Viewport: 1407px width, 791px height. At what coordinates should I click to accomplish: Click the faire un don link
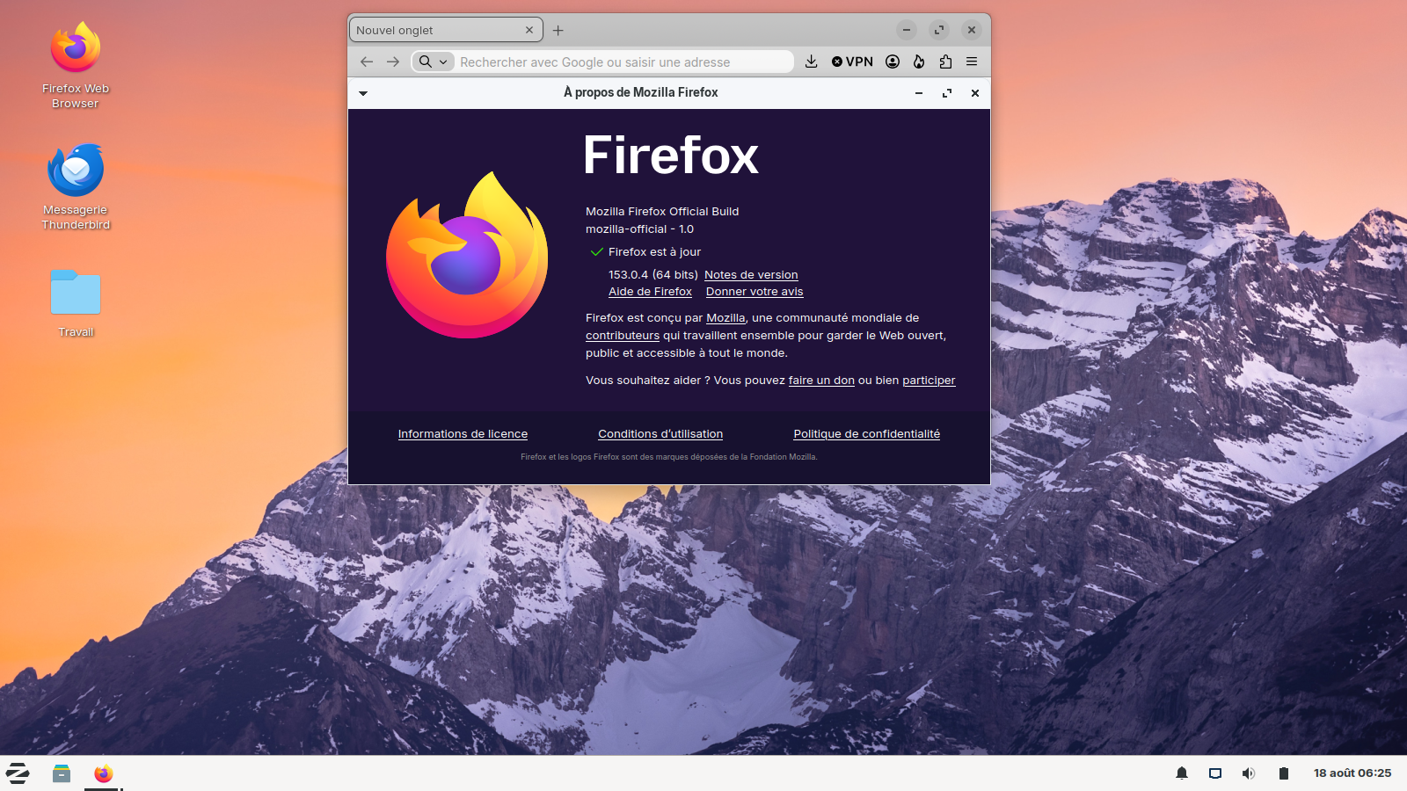[x=821, y=381]
